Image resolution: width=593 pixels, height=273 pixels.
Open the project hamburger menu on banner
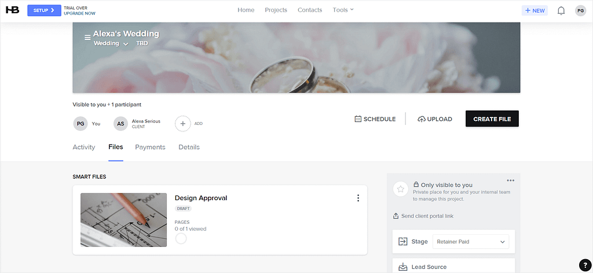click(x=87, y=38)
